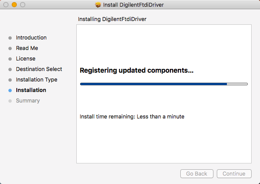Click the installer package icon in the title bar
Image resolution: width=260 pixels, height=184 pixels.
(98, 5)
